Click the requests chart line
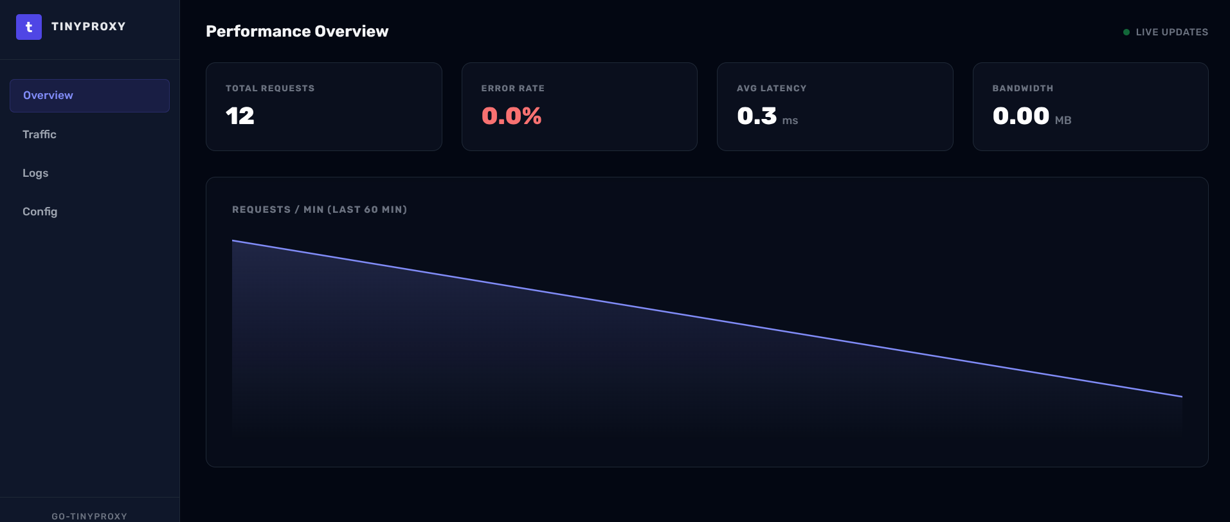Screen dimensions: 1230x522 coord(707,319)
